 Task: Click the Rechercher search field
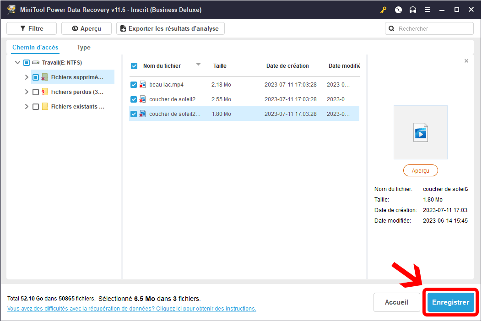pos(433,28)
